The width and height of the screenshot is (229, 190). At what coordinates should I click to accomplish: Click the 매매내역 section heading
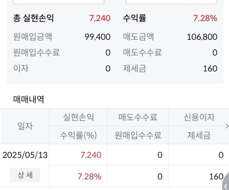point(29,99)
